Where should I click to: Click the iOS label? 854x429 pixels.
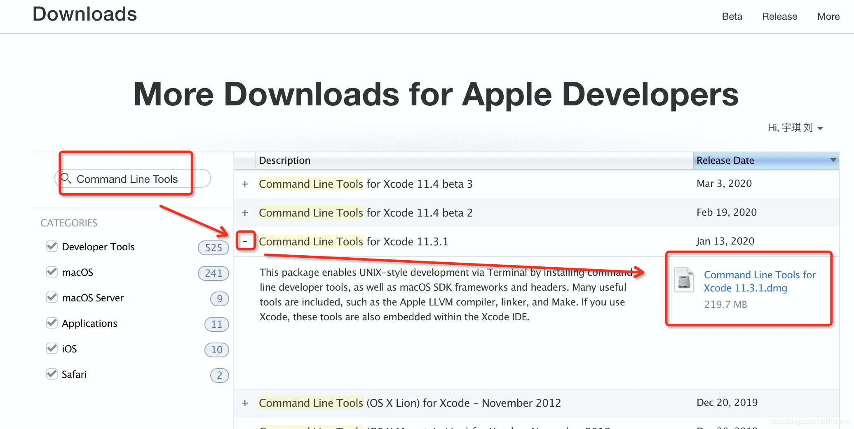(x=69, y=349)
